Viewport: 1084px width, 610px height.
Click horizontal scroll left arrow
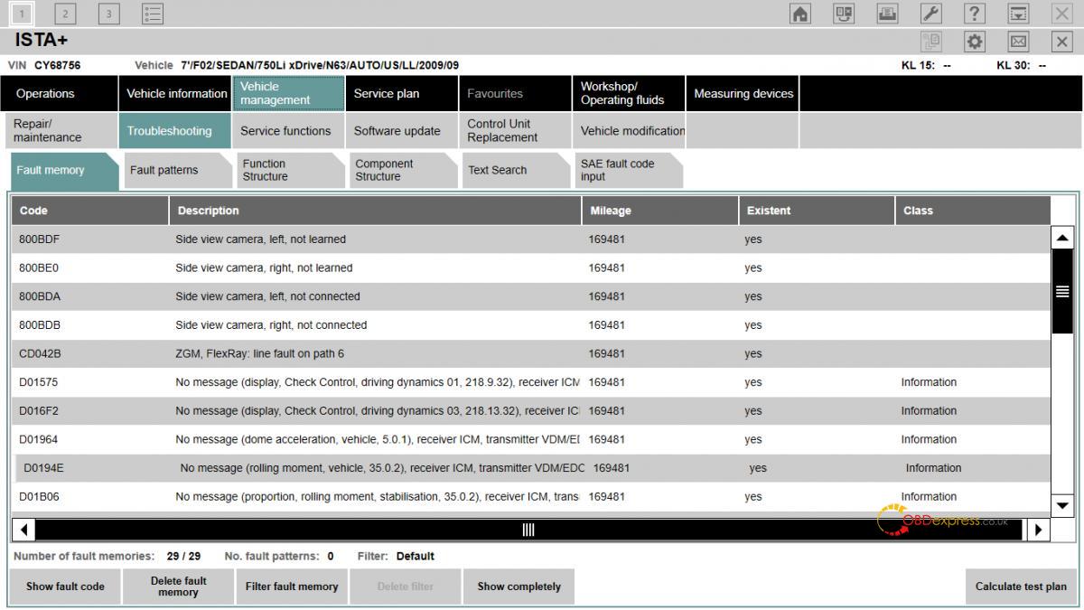(x=23, y=530)
